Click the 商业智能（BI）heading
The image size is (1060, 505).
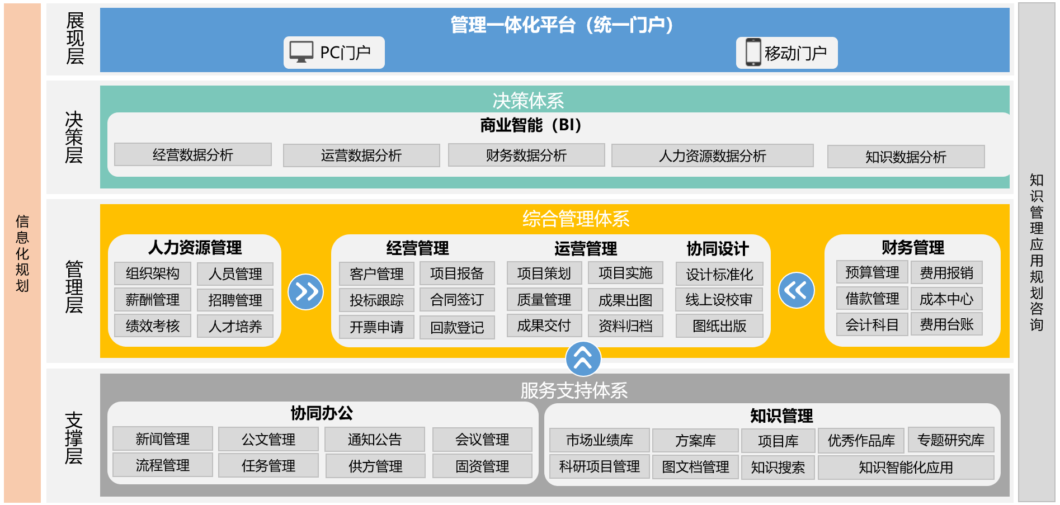pyautogui.click(x=531, y=125)
